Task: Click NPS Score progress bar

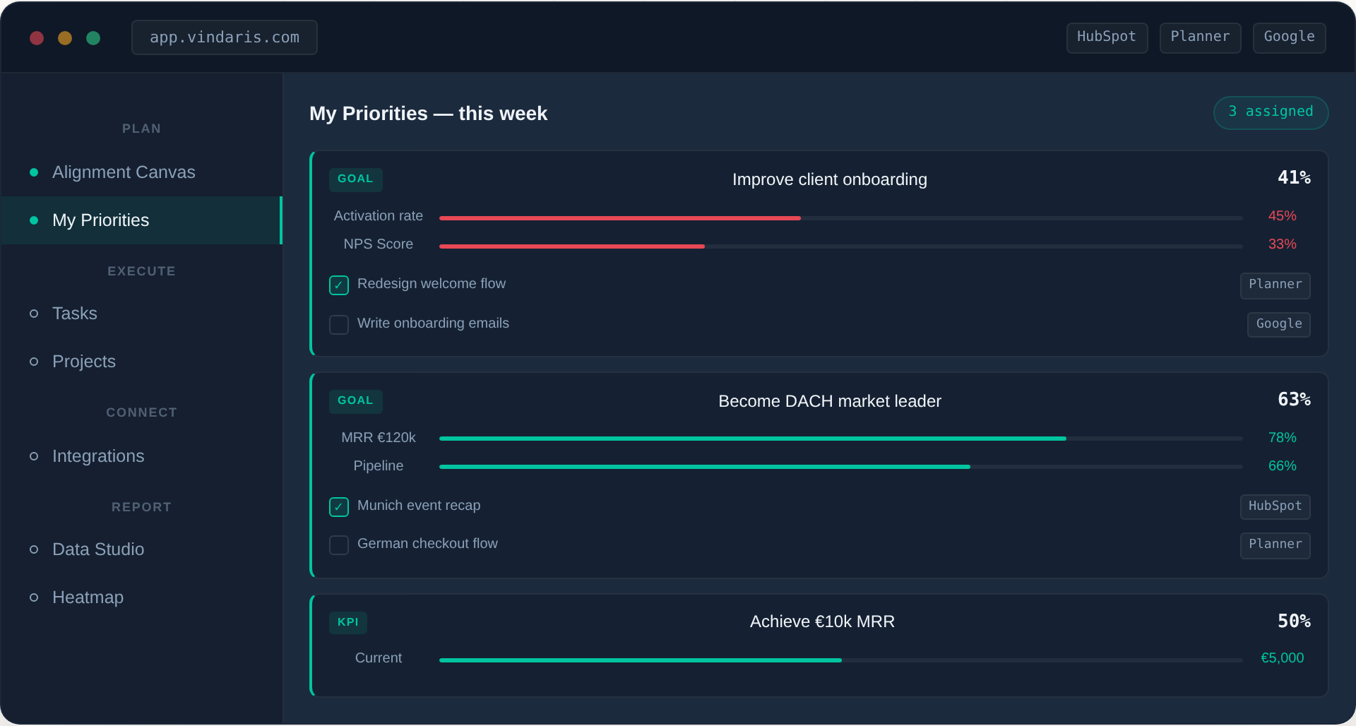Action: pyautogui.click(x=840, y=246)
